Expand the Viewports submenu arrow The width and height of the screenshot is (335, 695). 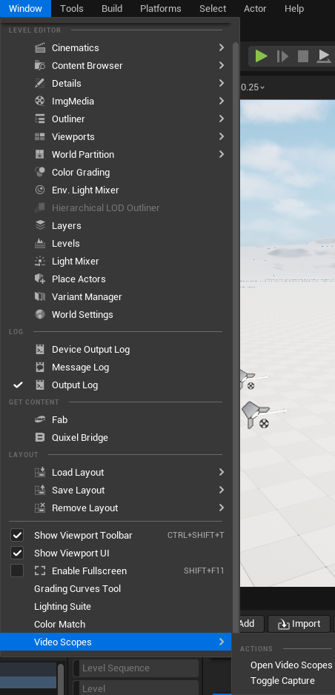(x=222, y=136)
